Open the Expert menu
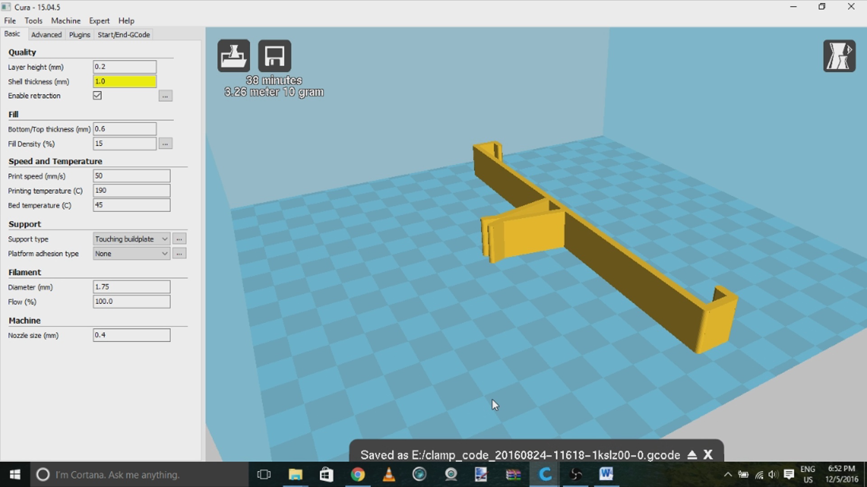The image size is (867, 487). [x=99, y=21]
